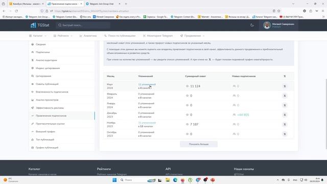
Task: Close the Telegram Join Group Chat tab
Action: (120, 4)
